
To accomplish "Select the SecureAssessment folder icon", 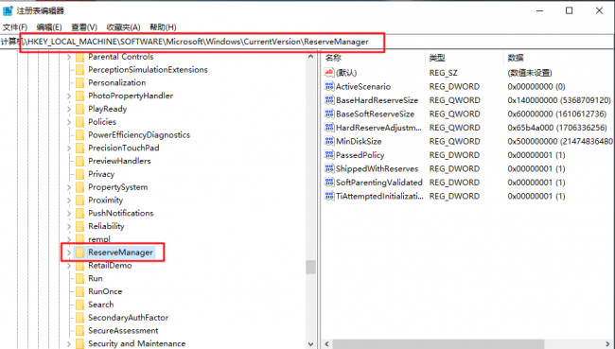I will [x=79, y=331].
